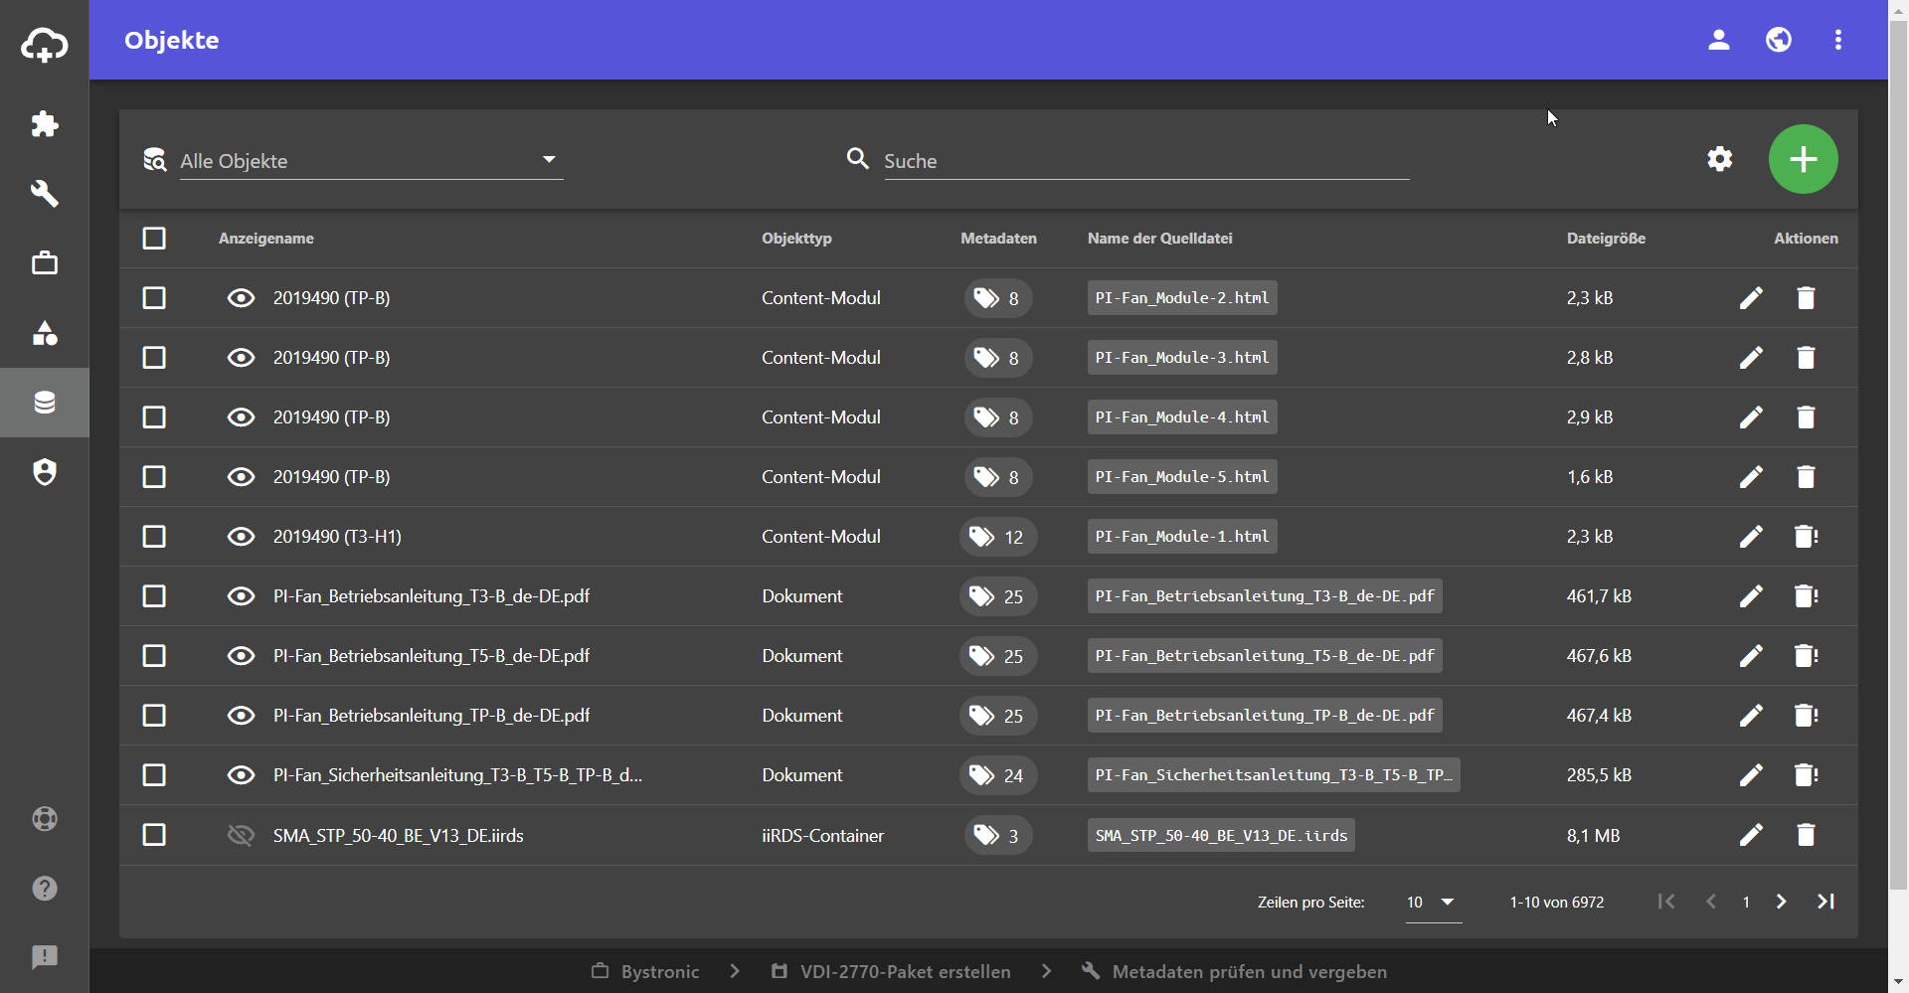Screen dimensions: 1909x993
Task: Open the shapes sidebar icon
Action: click(x=45, y=333)
